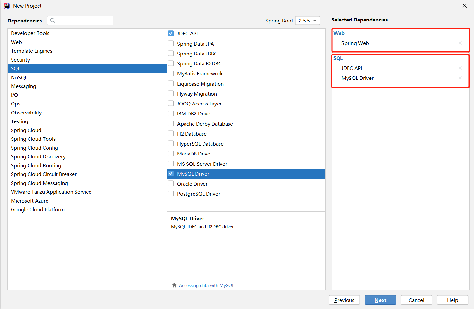Check IBM DB2 Driver
The image size is (474, 309).
coord(171,113)
